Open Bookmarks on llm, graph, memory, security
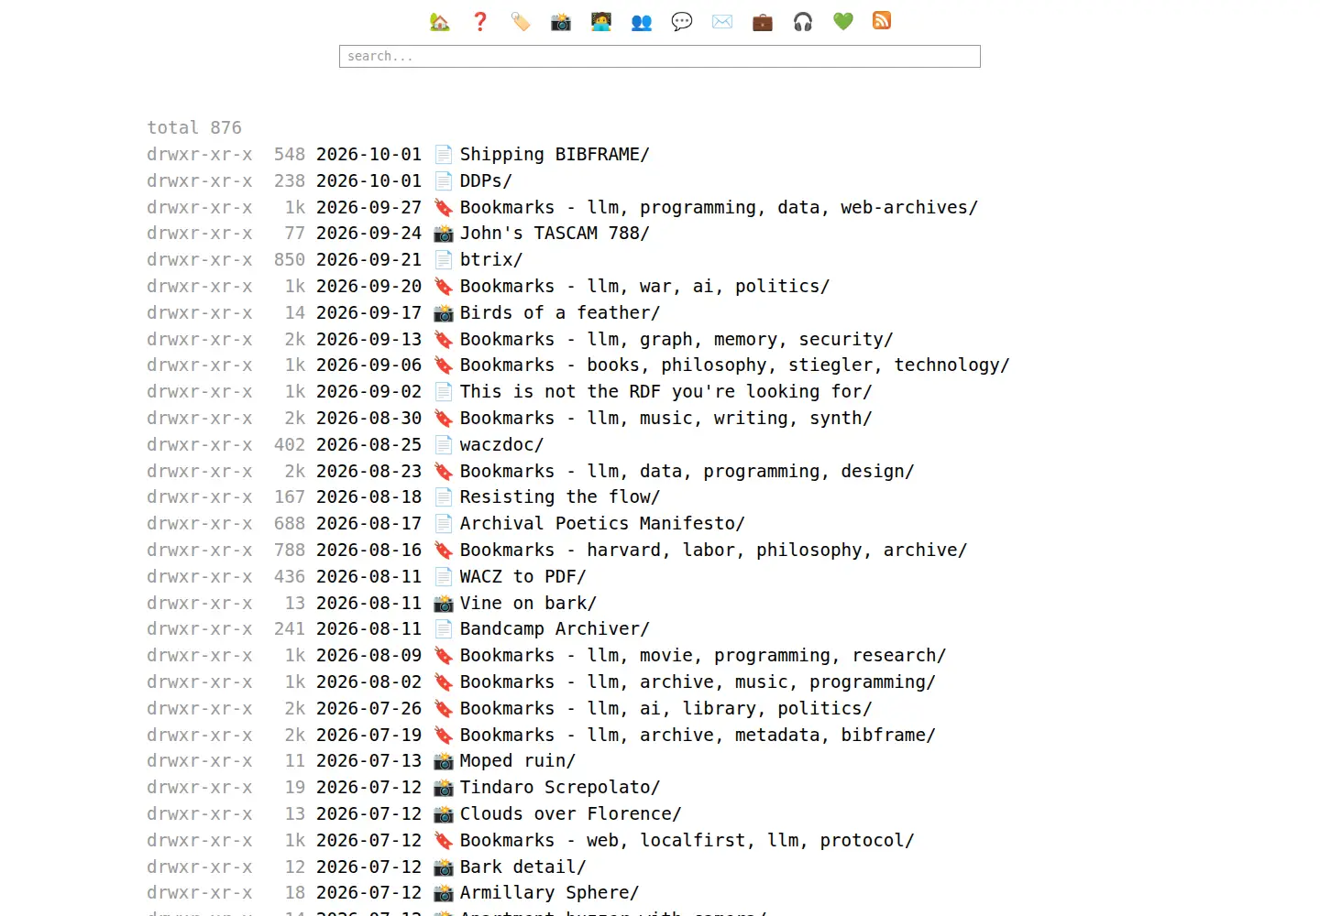1320x916 pixels. [676, 339]
